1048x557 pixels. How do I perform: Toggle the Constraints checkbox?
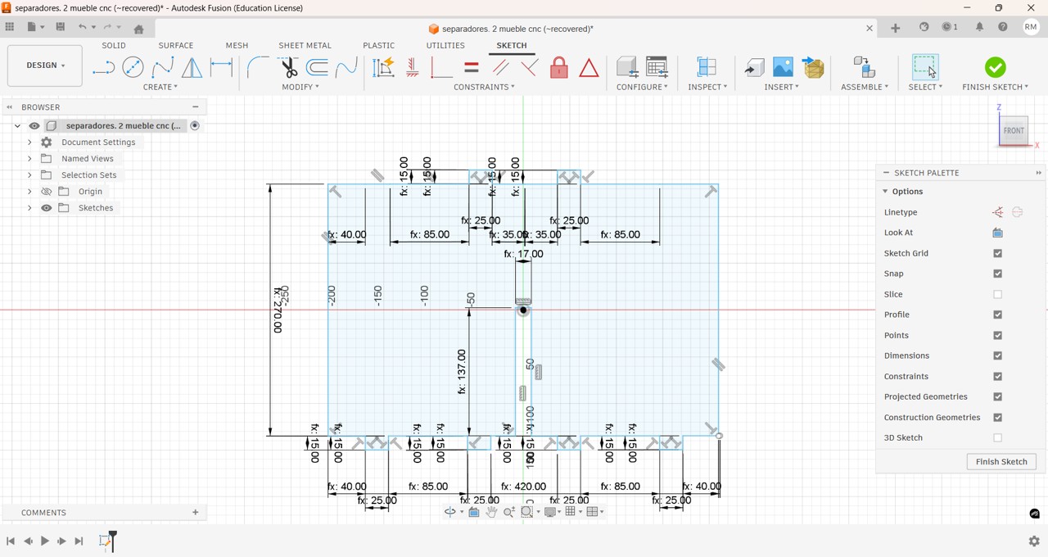pos(997,376)
